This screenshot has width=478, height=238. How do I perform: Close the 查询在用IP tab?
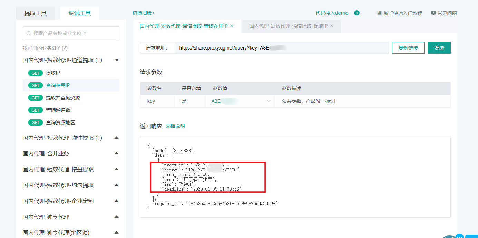[232, 26]
